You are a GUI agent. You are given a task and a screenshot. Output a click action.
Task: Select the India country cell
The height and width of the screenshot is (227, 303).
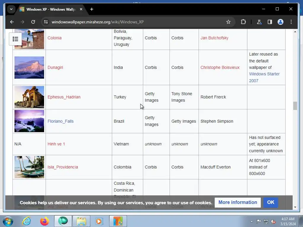[x=127, y=67]
